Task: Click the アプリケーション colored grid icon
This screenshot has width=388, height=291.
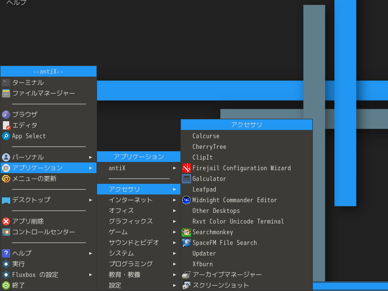Action: [6, 168]
